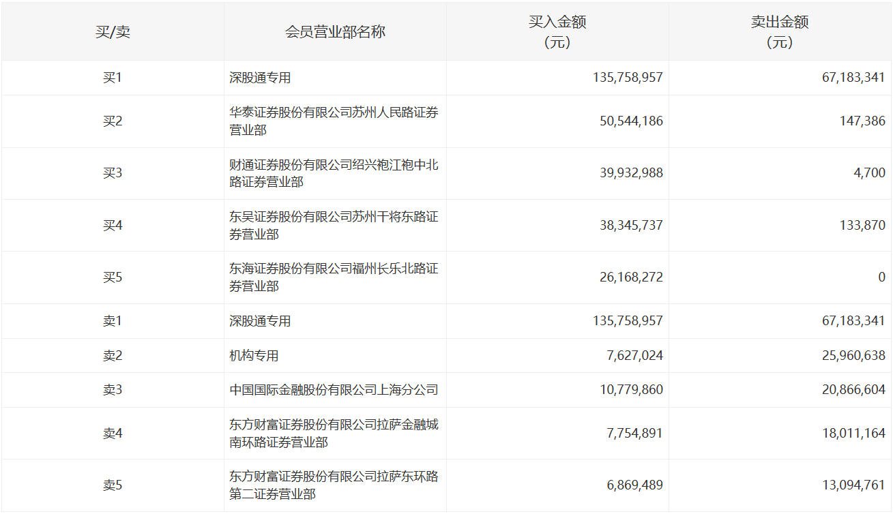The image size is (893, 514).
Task: Click buy amount 39,932,988
Action: [631, 173]
